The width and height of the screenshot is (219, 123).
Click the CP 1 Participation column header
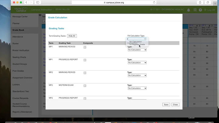(x=207, y=30)
